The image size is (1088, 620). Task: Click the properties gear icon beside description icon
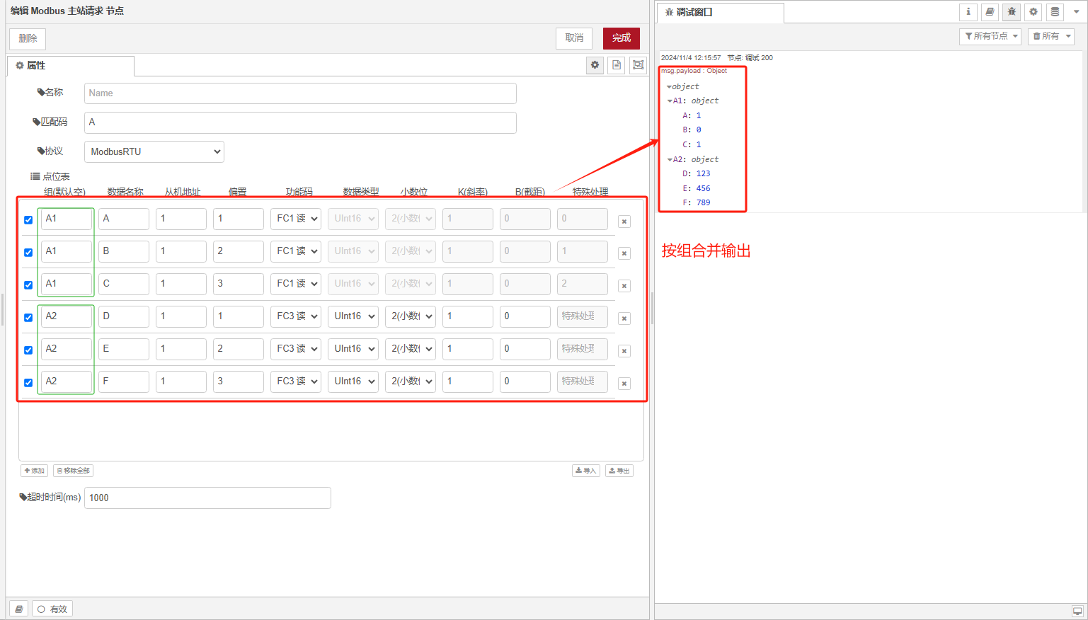coord(595,65)
